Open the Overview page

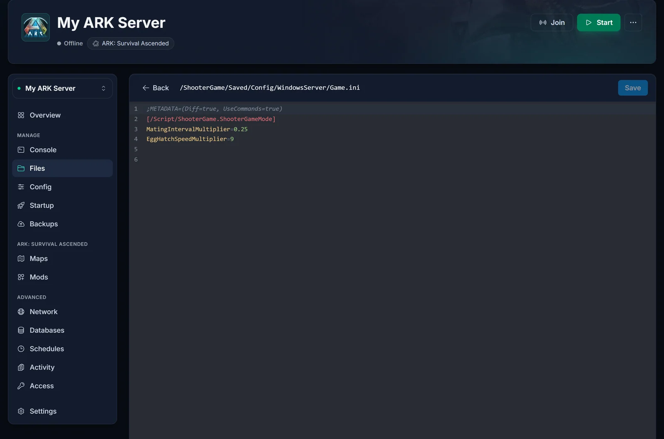click(62, 115)
